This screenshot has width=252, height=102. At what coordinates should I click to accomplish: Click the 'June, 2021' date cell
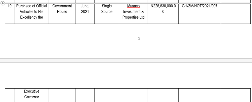(x=85, y=13)
